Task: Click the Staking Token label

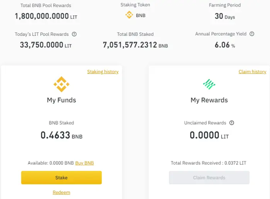Action: click(135, 5)
